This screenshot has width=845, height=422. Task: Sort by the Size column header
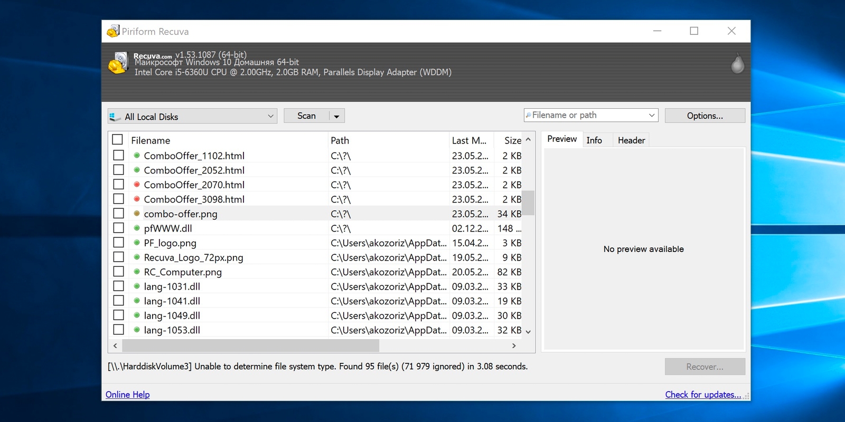tap(509, 140)
